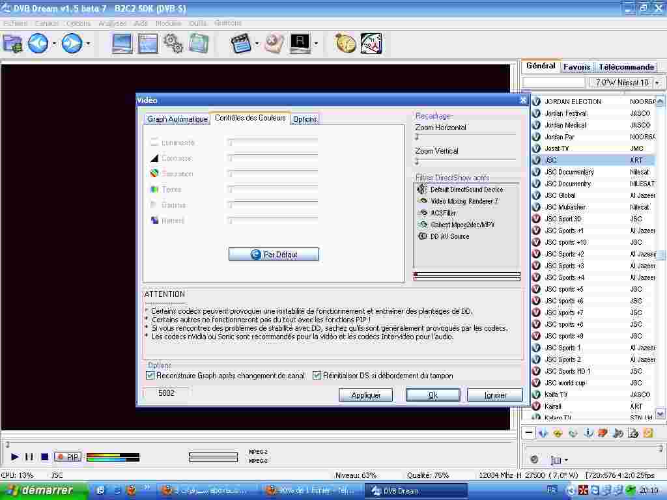667x500 pixels.
Task: Click the clapperboard record icon
Action: coord(241,44)
